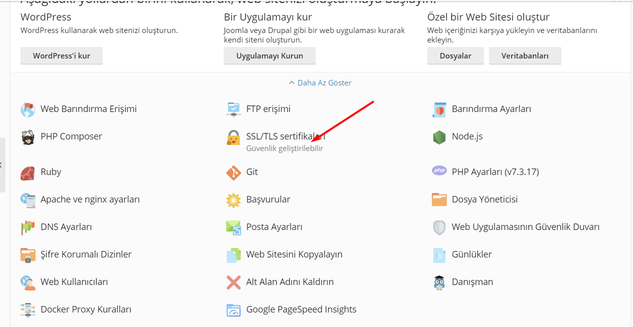
Task: Open the Dosya Yöneticisi folder icon
Action: pos(439,199)
